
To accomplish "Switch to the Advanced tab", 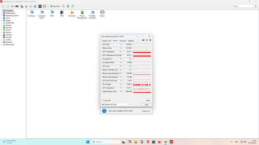I will pos(123,41).
